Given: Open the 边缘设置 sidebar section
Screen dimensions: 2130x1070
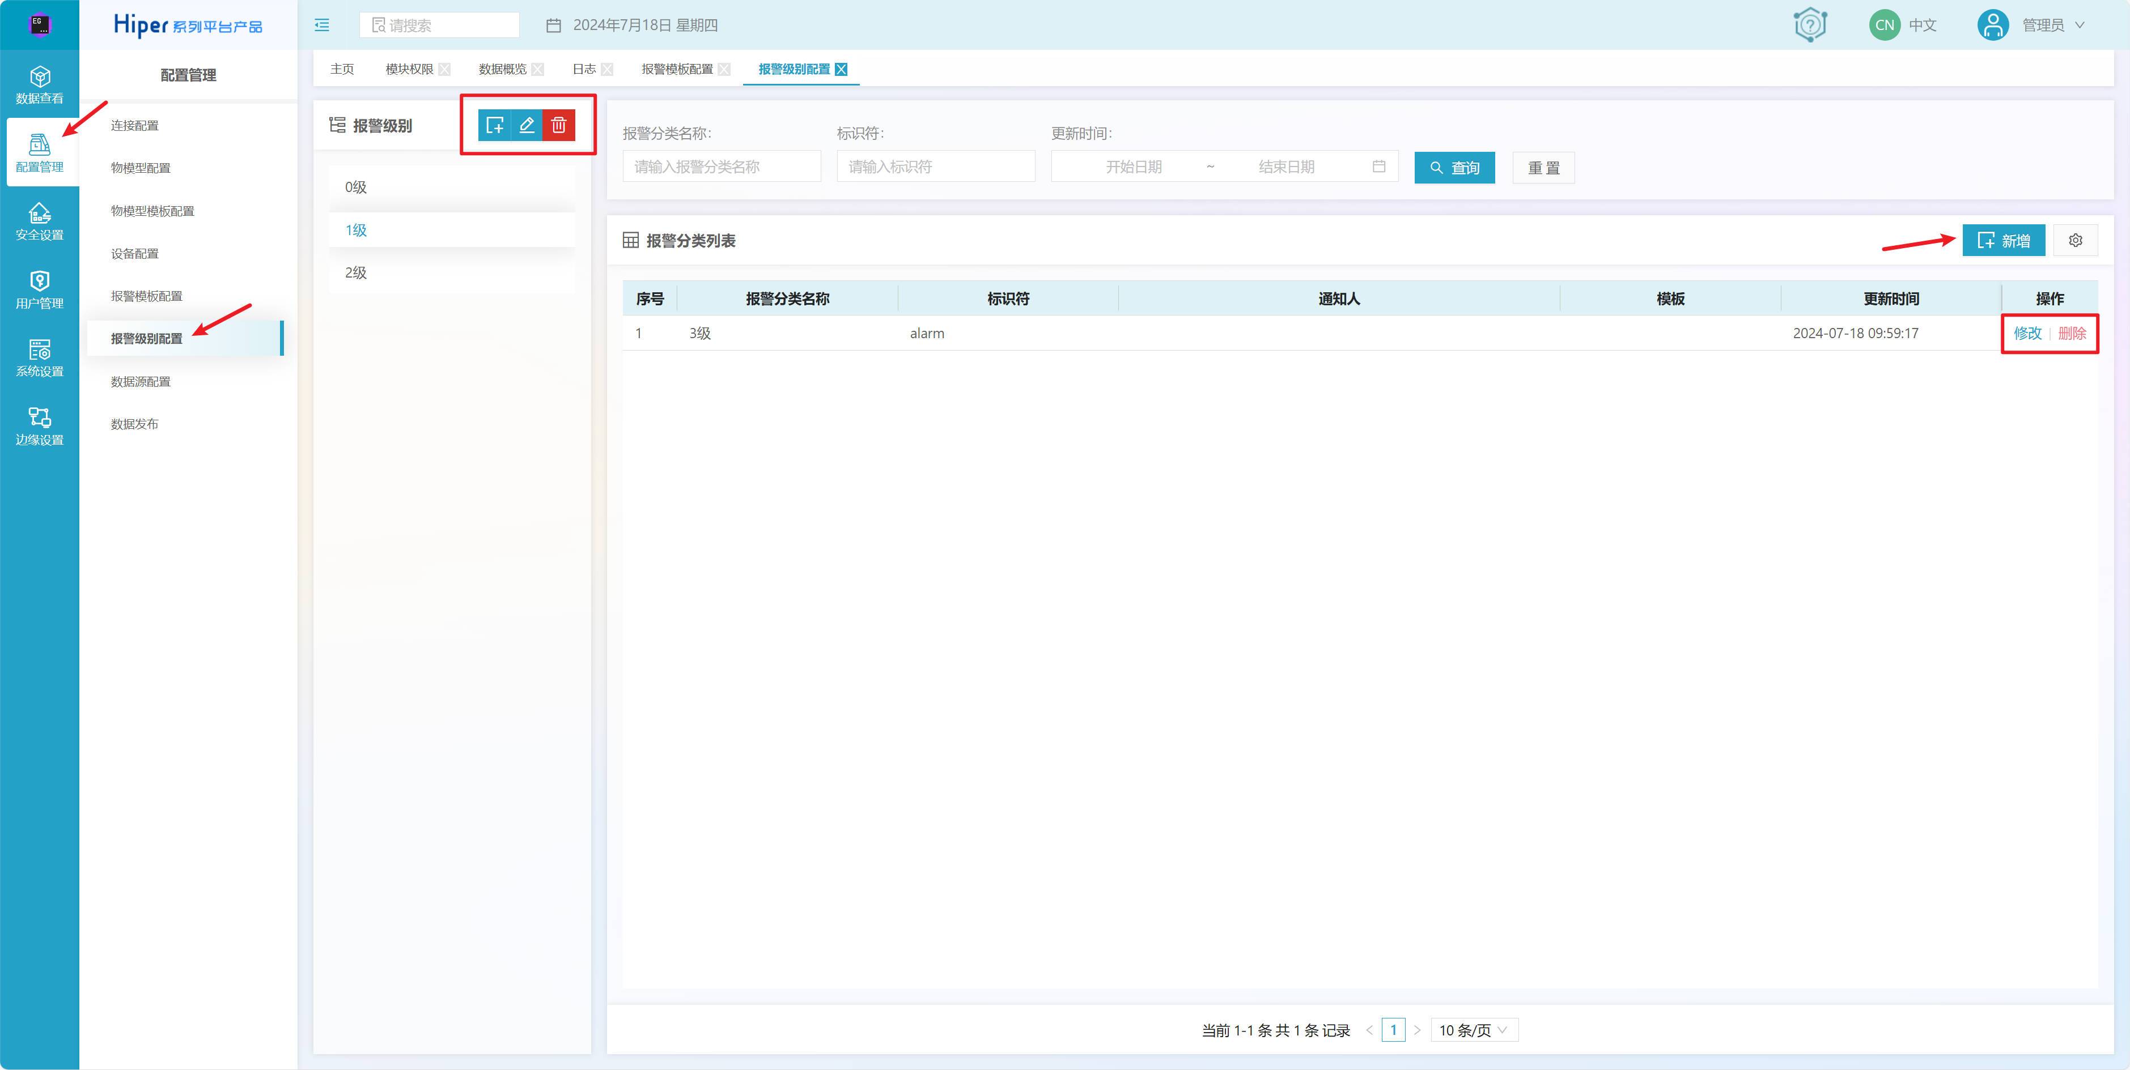Looking at the screenshot, I should coord(40,427).
